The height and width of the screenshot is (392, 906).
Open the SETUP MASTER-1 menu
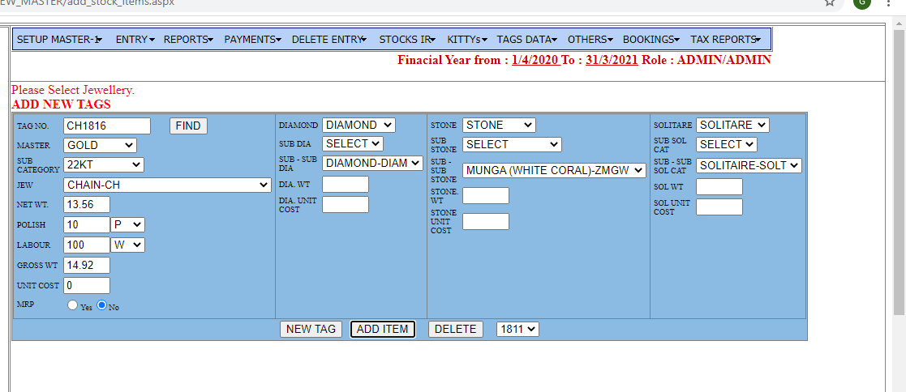(x=59, y=39)
